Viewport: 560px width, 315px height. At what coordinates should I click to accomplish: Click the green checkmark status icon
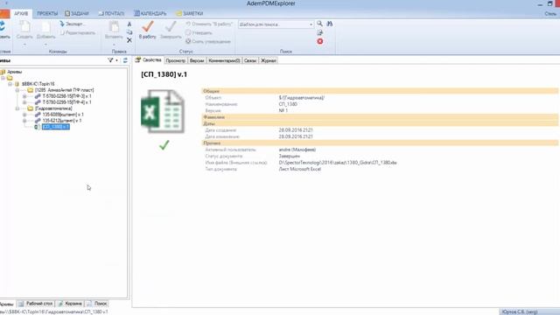[164, 145]
